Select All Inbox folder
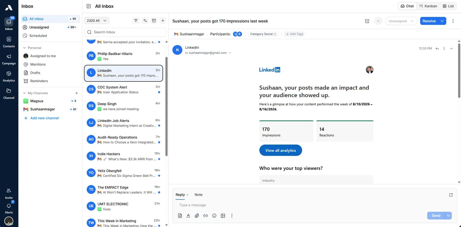This screenshot has height=227, width=461. click(x=50, y=19)
